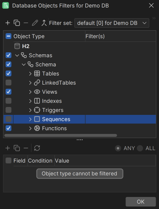Expand the Views node
Screen dimensions: 159x209
[30, 92]
